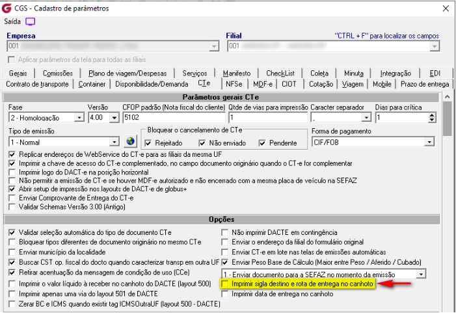The image size is (456, 313).
Task: Toggle Validar seleção automática do tipo de documento
Action: tap(12, 232)
